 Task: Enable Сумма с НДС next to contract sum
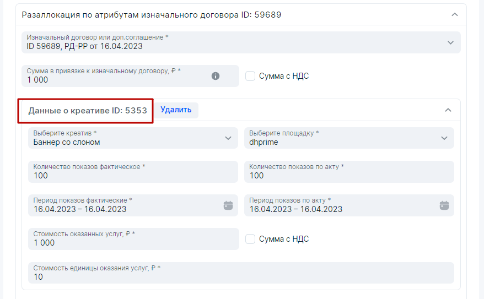coord(250,76)
